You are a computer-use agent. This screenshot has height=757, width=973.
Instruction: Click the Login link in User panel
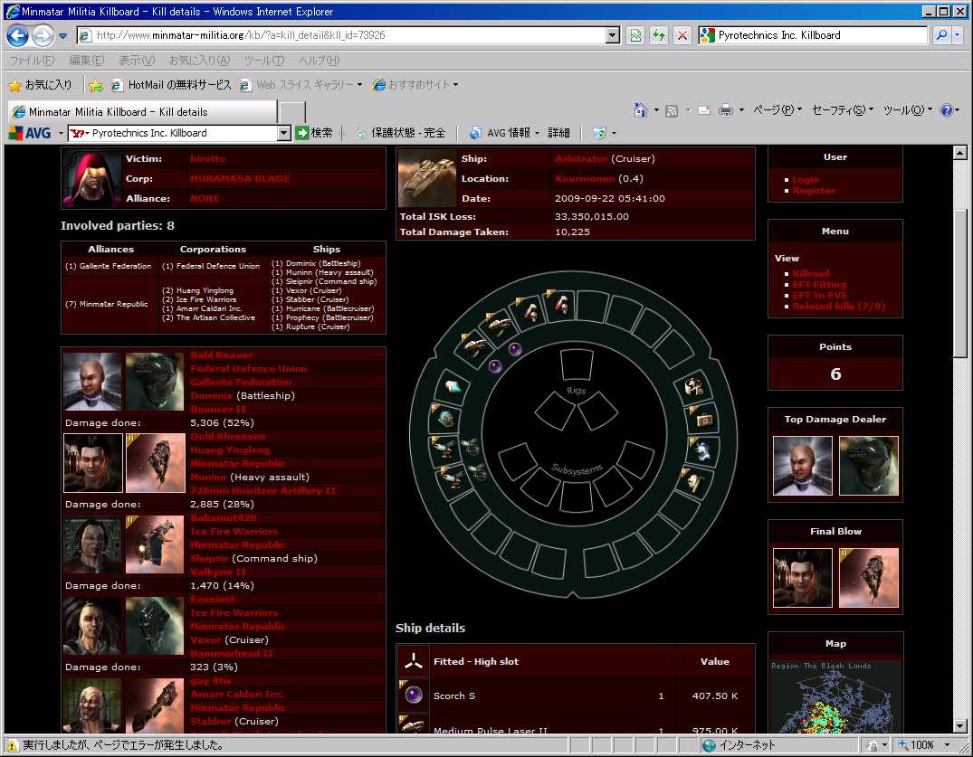coord(806,179)
